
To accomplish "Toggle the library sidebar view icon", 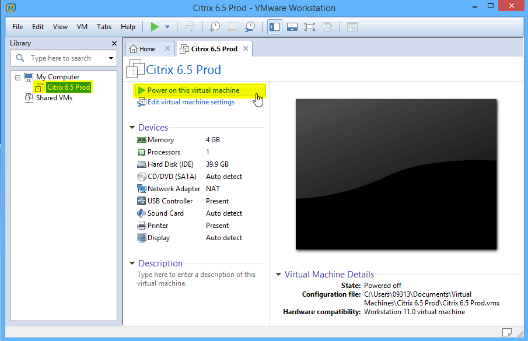I will 275,27.
